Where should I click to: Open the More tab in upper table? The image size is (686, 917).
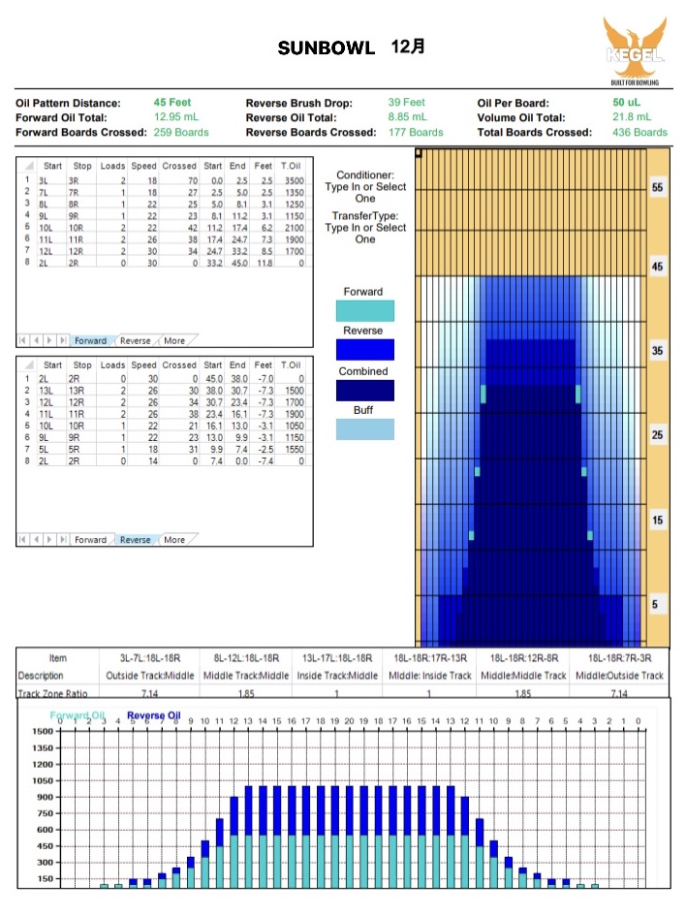(x=174, y=340)
